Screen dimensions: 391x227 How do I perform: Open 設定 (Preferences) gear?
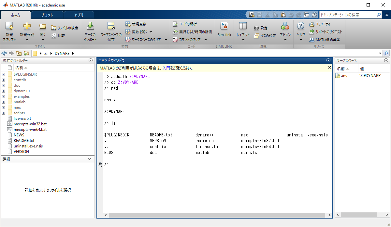click(x=261, y=28)
